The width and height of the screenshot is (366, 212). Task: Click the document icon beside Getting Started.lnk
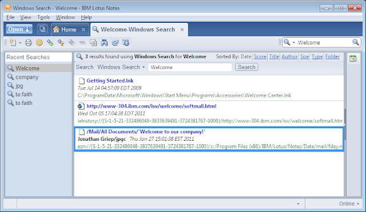coord(81,81)
